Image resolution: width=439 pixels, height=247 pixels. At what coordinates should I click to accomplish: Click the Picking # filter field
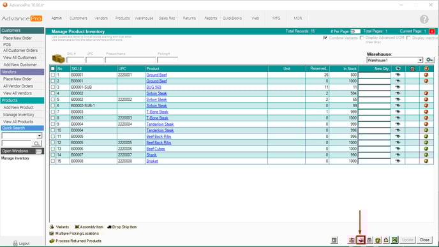(x=167, y=59)
